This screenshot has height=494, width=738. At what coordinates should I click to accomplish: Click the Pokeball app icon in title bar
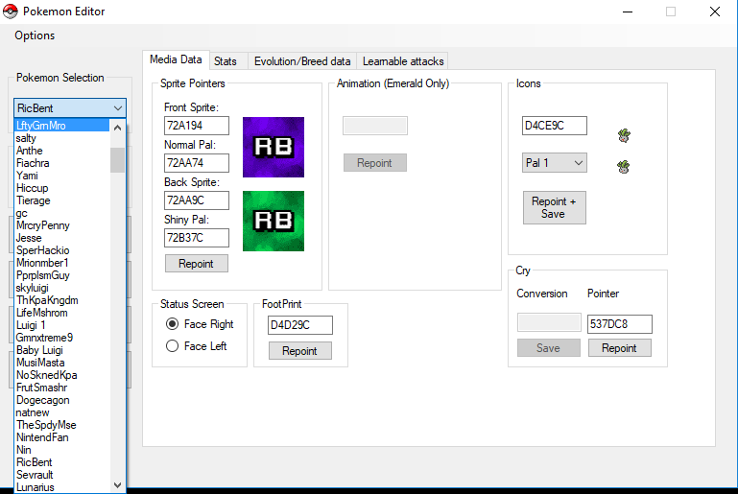coord(11,12)
